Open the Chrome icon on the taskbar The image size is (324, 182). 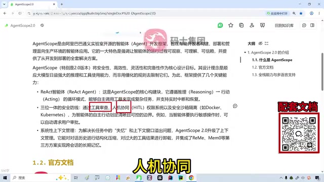[191, 177]
